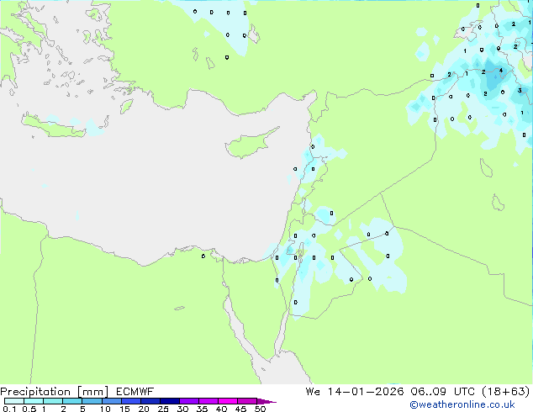This screenshot has width=533, height=412.
Task: Select the 10–15 mm blue legend swatch
Action: click(111, 401)
